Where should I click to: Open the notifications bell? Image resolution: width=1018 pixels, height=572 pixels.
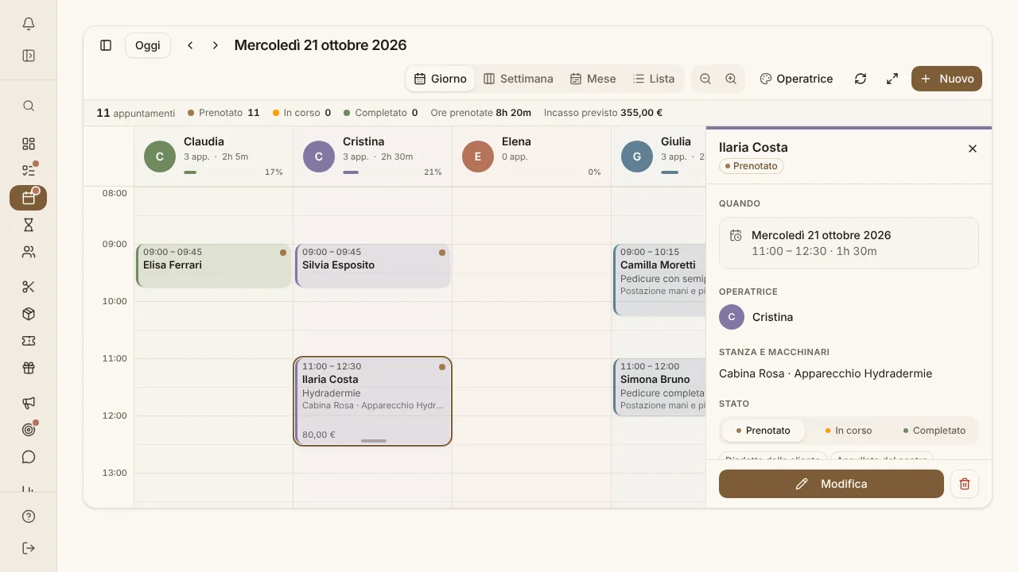(x=29, y=24)
